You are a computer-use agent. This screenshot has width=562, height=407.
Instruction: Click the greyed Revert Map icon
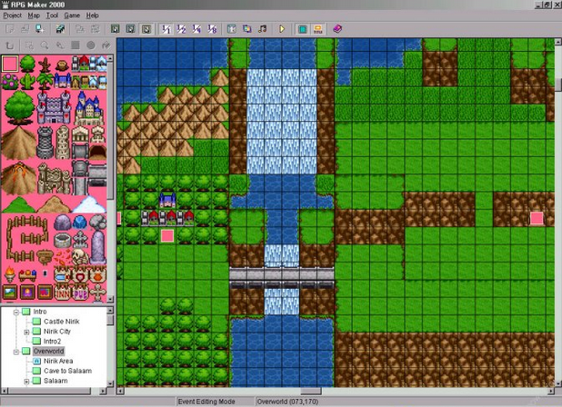[x=95, y=29]
